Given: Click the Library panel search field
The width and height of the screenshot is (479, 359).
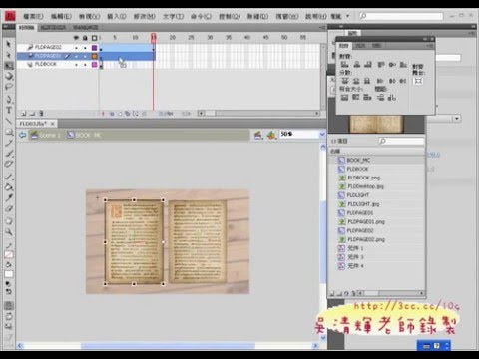Looking at the screenshot, I should (402, 141).
